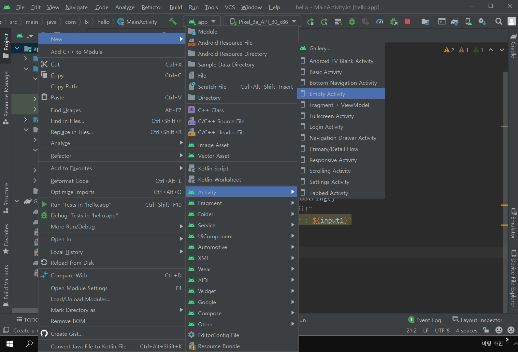Click the yellow warnings count indicator

(x=449, y=50)
